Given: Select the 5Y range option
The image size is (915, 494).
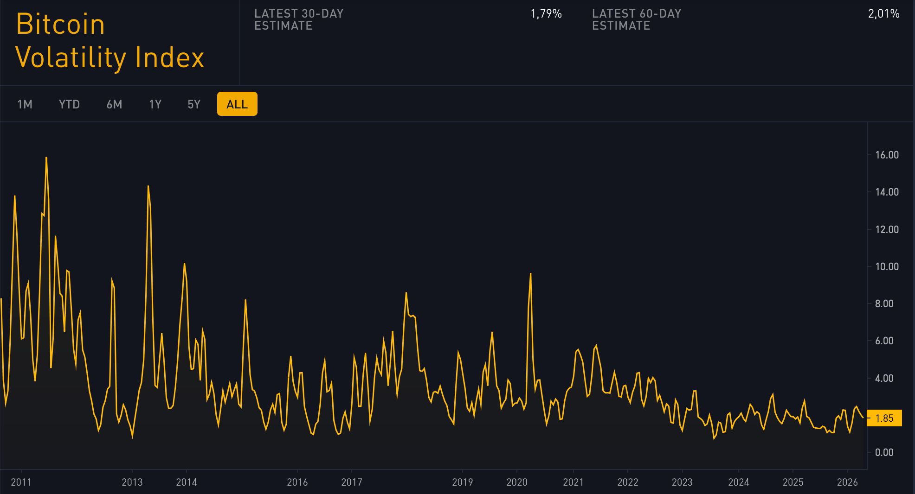Looking at the screenshot, I should pos(193,104).
